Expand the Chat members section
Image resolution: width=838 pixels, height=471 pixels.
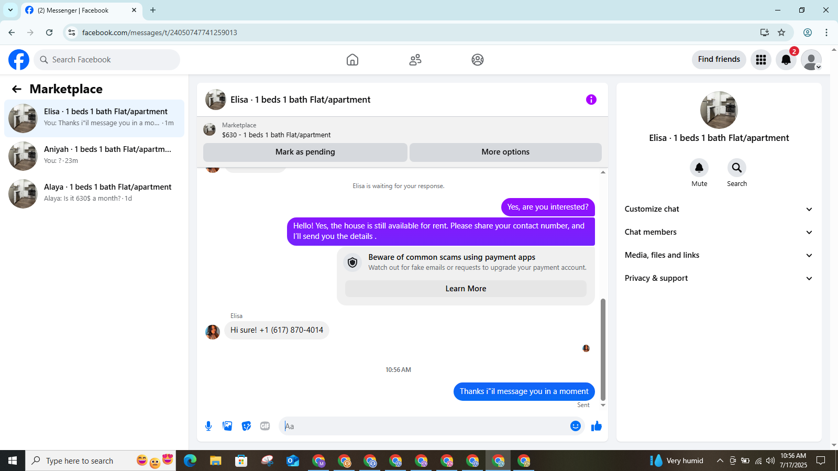click(719, 232)
